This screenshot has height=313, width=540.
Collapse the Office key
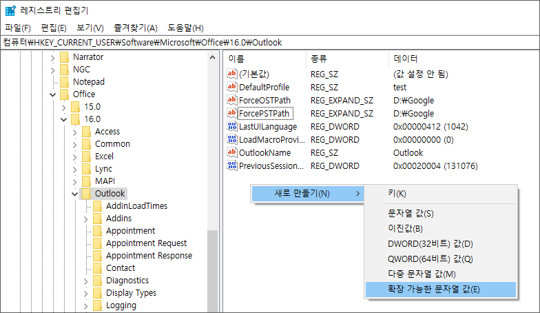[x=52, y=95]
